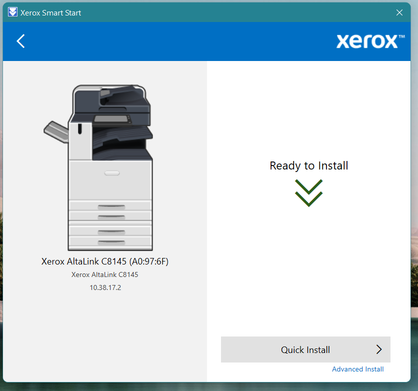Go back using the left arrow
418x391 pixels.
pyautogui.click(x=20, y=41)
